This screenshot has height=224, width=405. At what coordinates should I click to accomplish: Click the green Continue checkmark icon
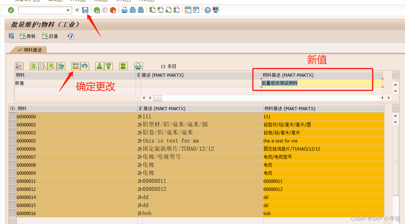pyautogui.click(x=11, y=10)
